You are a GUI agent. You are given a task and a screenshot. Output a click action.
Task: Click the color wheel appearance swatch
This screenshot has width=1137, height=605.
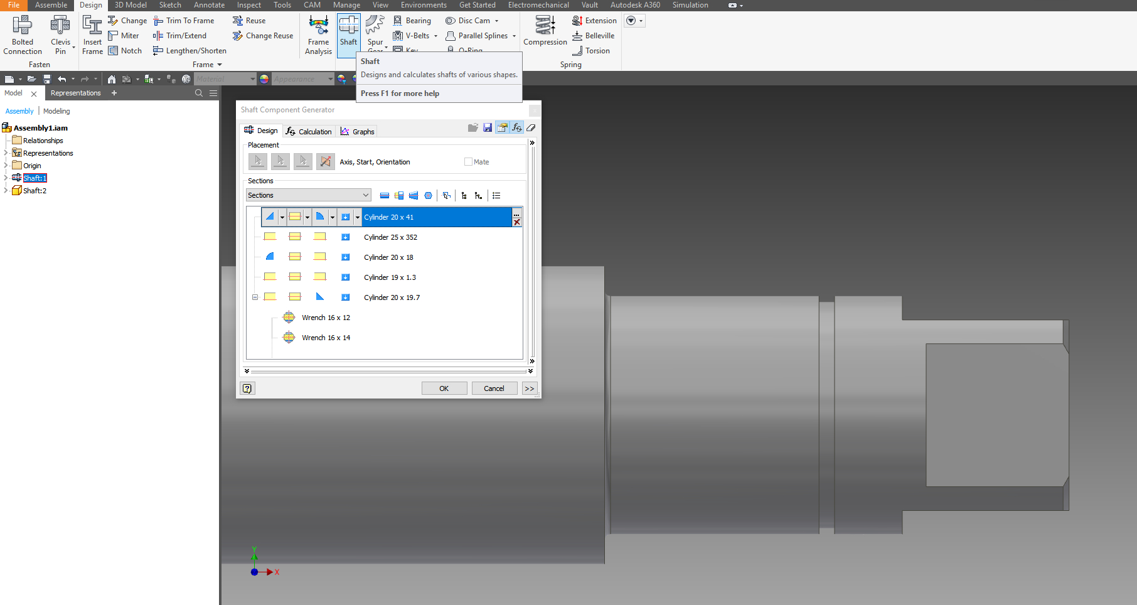point(264,79)
